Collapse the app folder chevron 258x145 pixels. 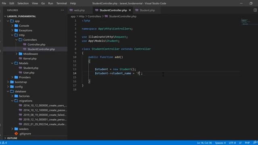coord(8,21)
